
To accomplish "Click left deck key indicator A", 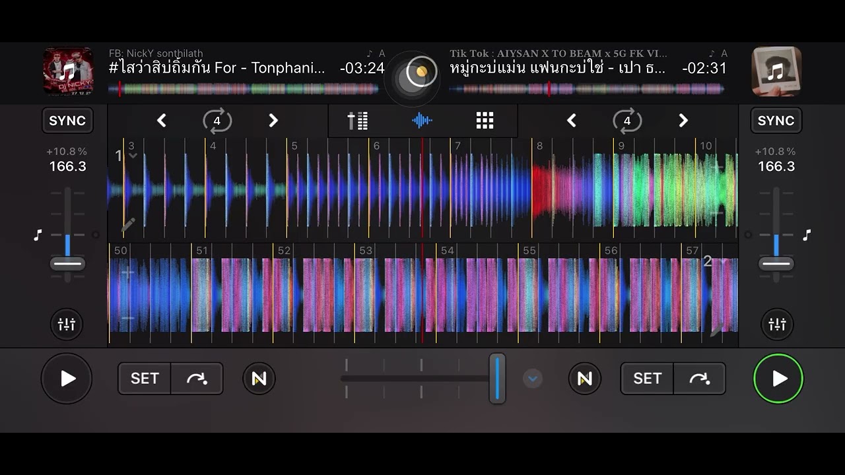I will pos(382,53).
